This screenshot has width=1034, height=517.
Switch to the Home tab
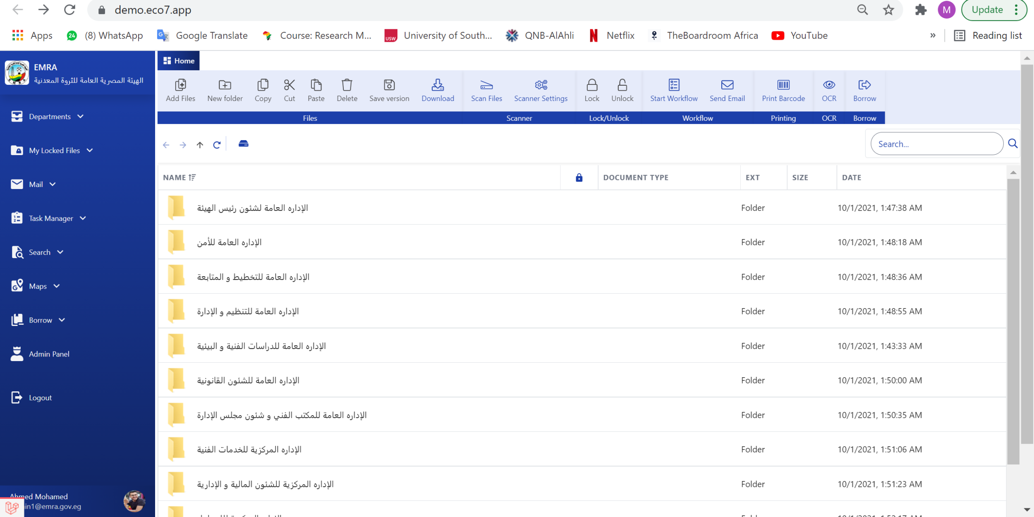pyautogui.click(x=179, y=61)
